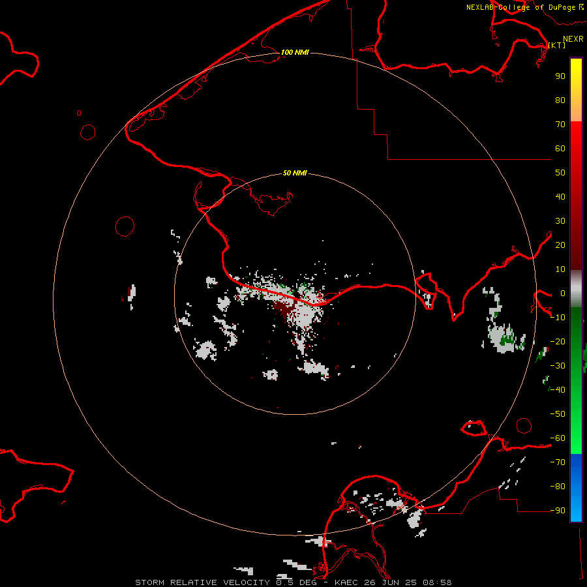Click the [KT] units label
The image size is (587, 587).
pyautogui.click(x=557, y=45)
